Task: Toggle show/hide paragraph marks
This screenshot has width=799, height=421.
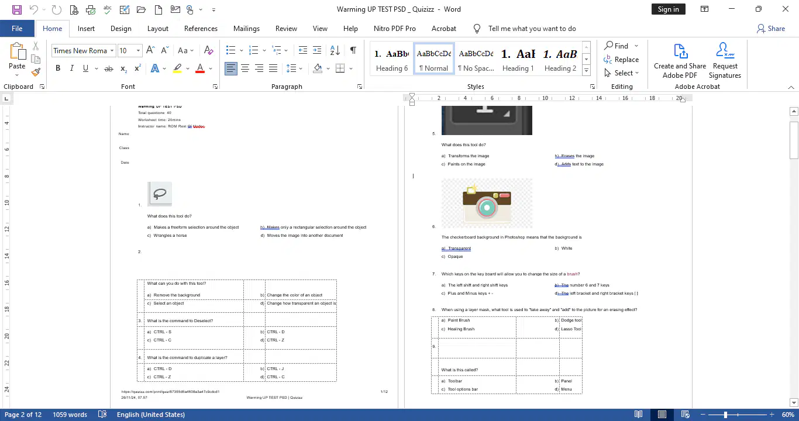Action: pyautogui.click(x=353, y=50)
